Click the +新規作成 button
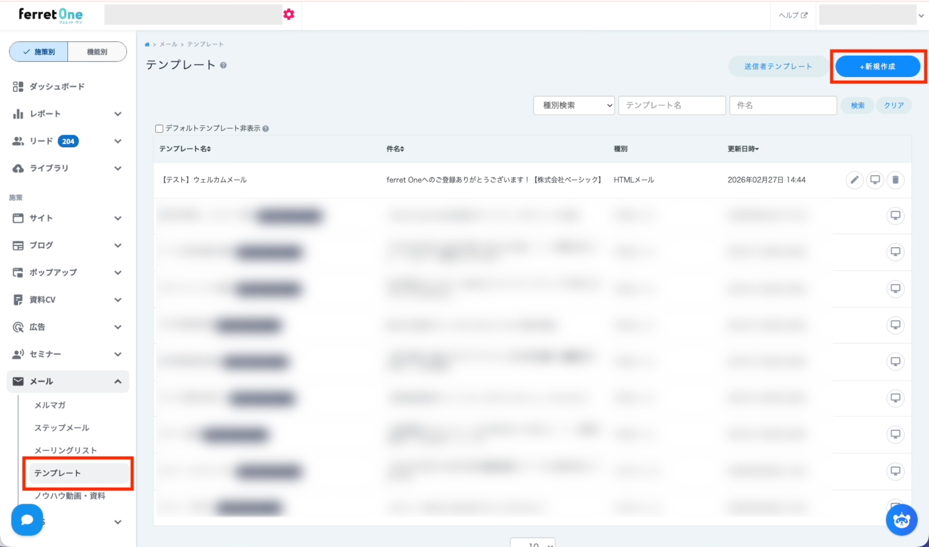Screen dimensions: 929x547 (x=877, y=67)
